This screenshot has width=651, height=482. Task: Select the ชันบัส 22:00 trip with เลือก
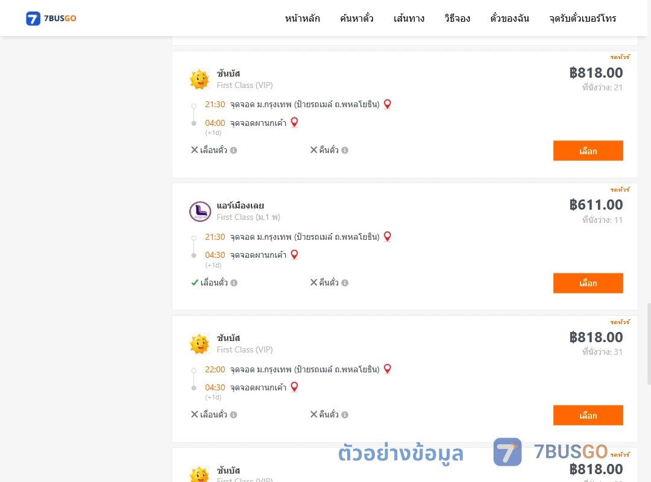click(588, 415)
